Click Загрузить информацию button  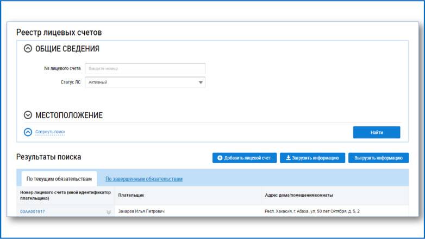pyautogui.click(x=312, y=158)
